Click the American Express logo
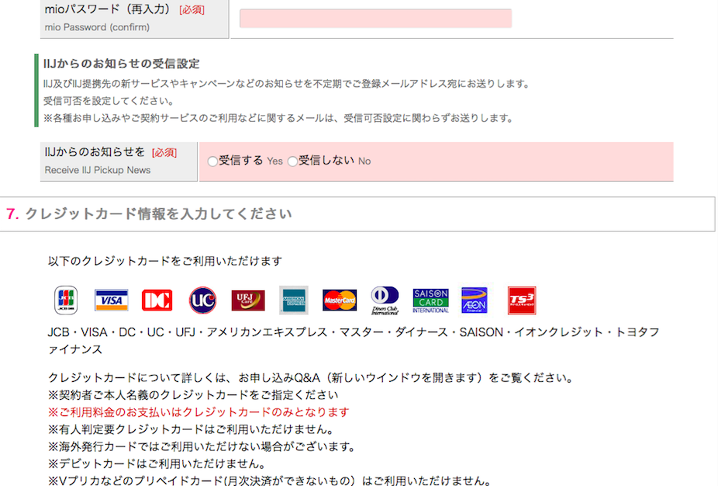This screenshot has width=718, height=486. [294, 300]
